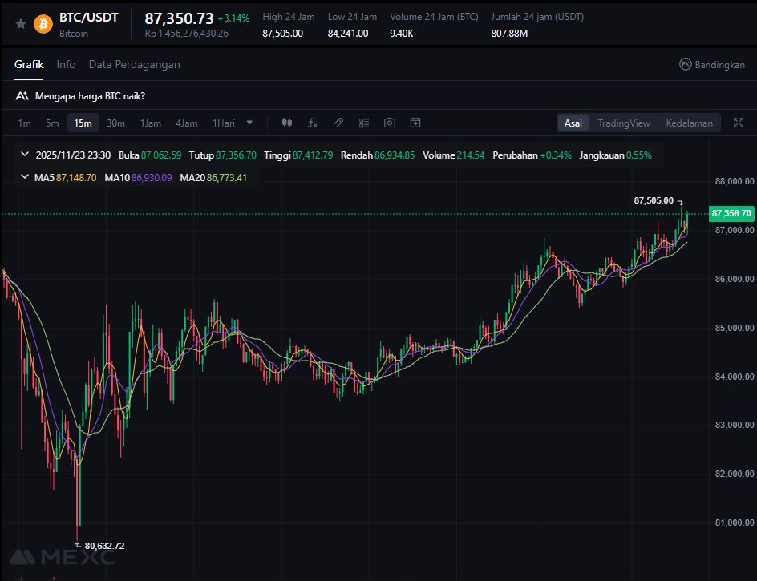This screenshot has height=581, width=757.
Task: Open the chart settings list icon
Action: pos(364,123)
